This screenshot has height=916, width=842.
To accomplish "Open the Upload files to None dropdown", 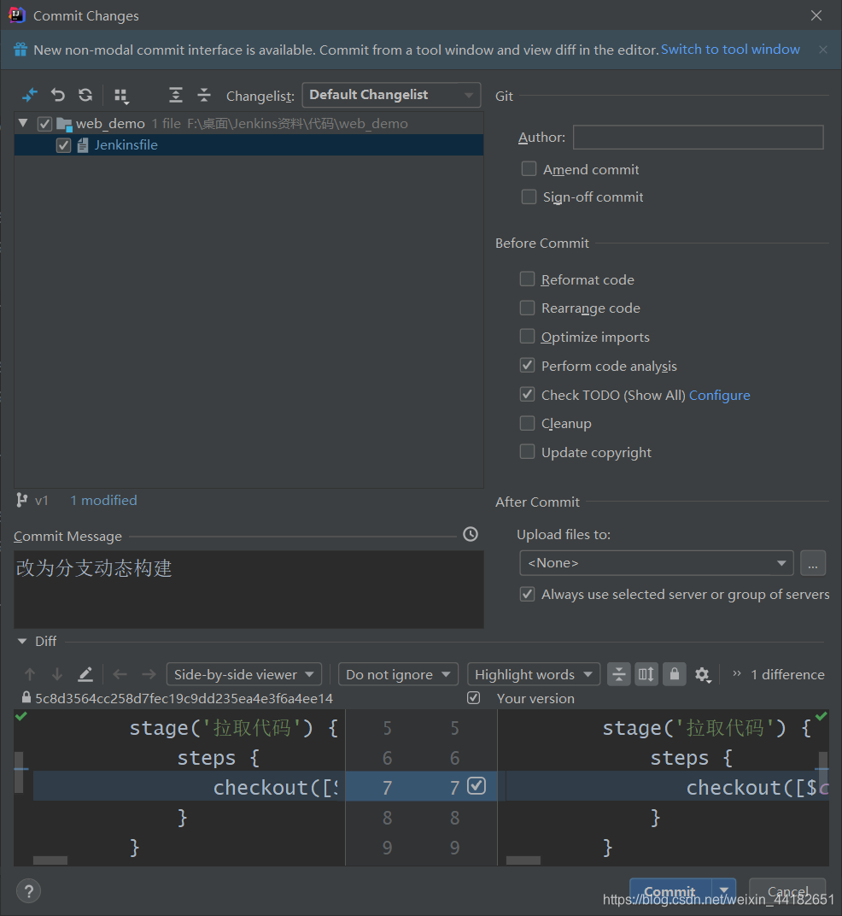I will [656, 563].
